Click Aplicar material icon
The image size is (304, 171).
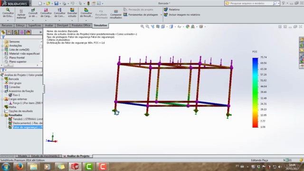pos(21,14)
